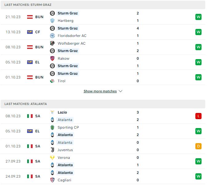The height and width of the screenshot is (185, 208).
Task: Click the Cagliari club shield
Action: [52, 180]
